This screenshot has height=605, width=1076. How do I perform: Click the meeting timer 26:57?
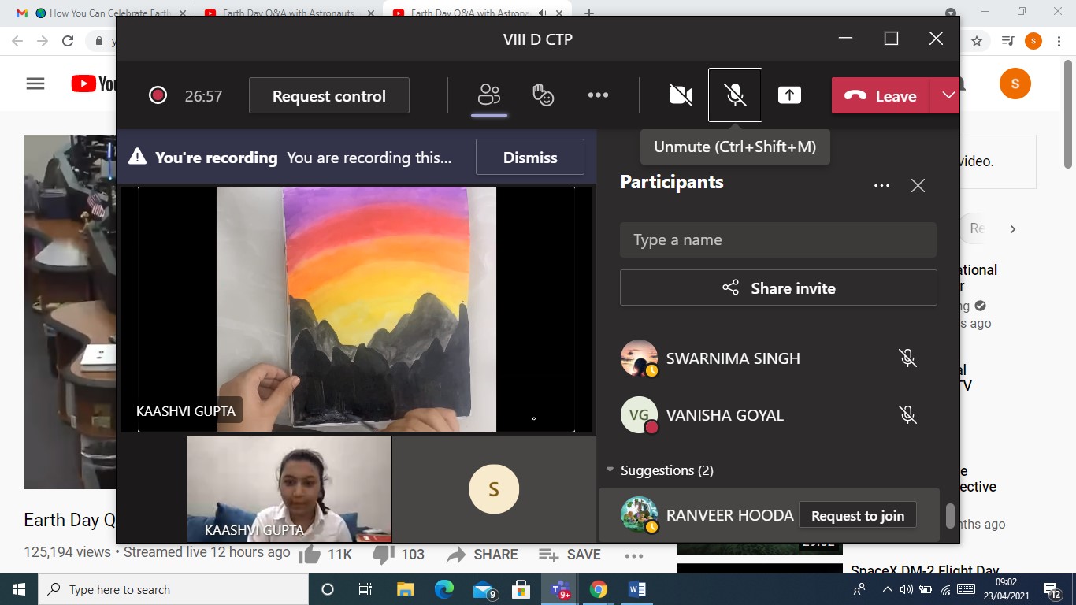(x=204, y=96)
